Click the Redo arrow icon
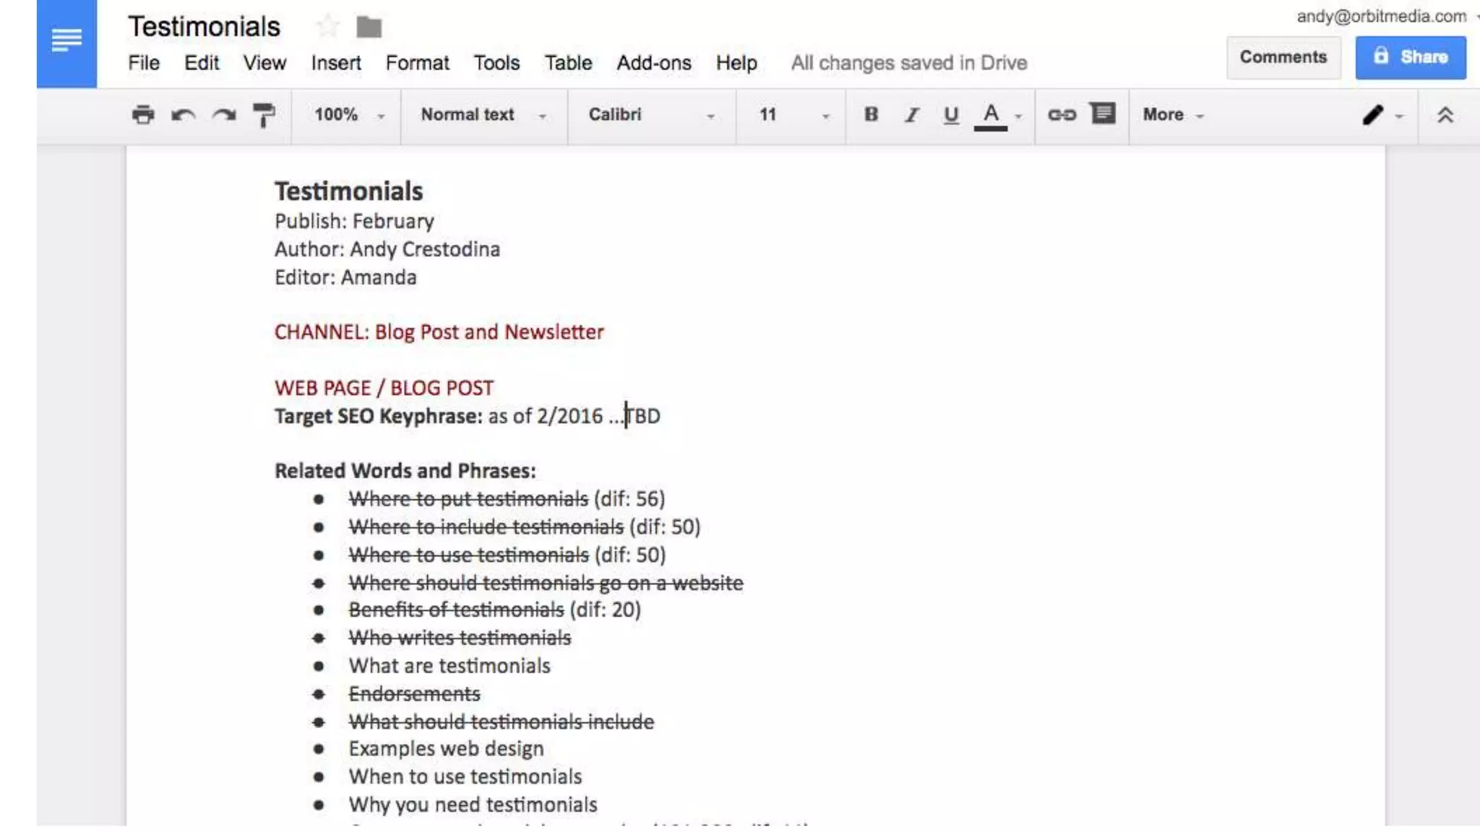The width and height of the screenshot is (1480, 832). 224,115
